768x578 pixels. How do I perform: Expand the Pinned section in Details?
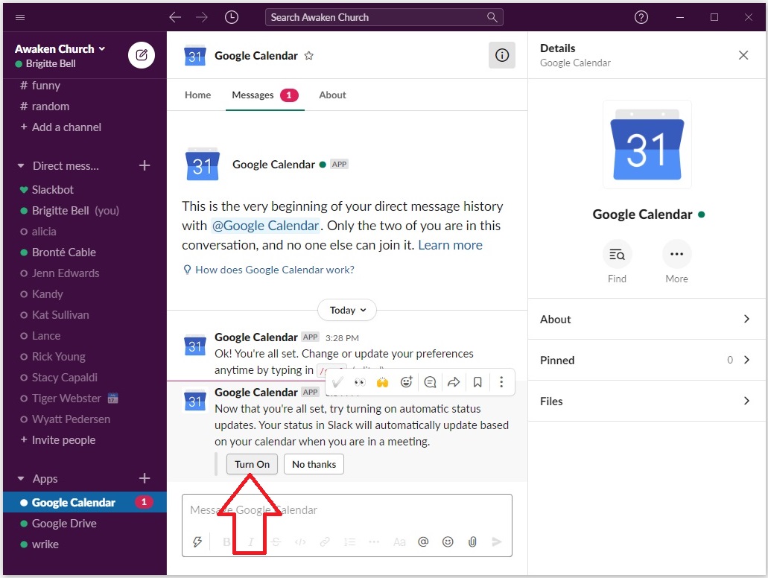point(647,360)
